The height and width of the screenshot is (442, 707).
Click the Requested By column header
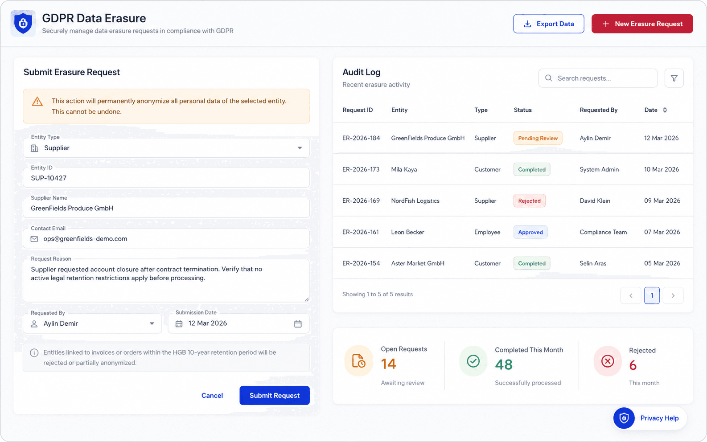pyautogui.click(x=598, y=110)
